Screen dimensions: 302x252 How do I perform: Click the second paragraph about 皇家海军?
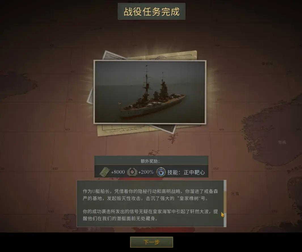(150, 215)
